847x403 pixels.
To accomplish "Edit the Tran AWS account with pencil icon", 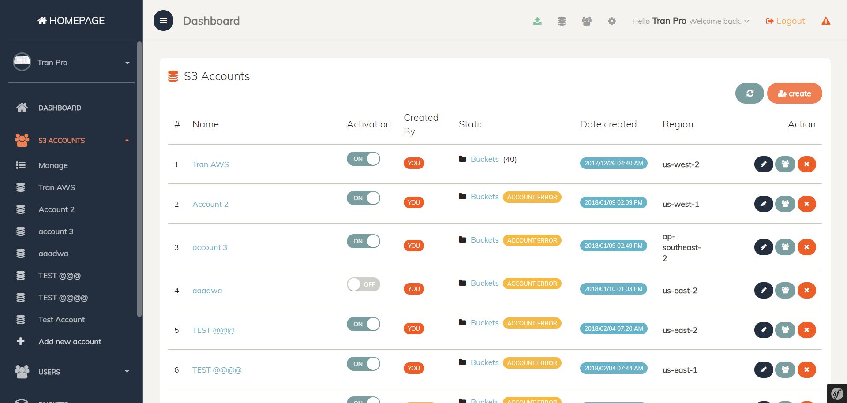I will (763, 164).
